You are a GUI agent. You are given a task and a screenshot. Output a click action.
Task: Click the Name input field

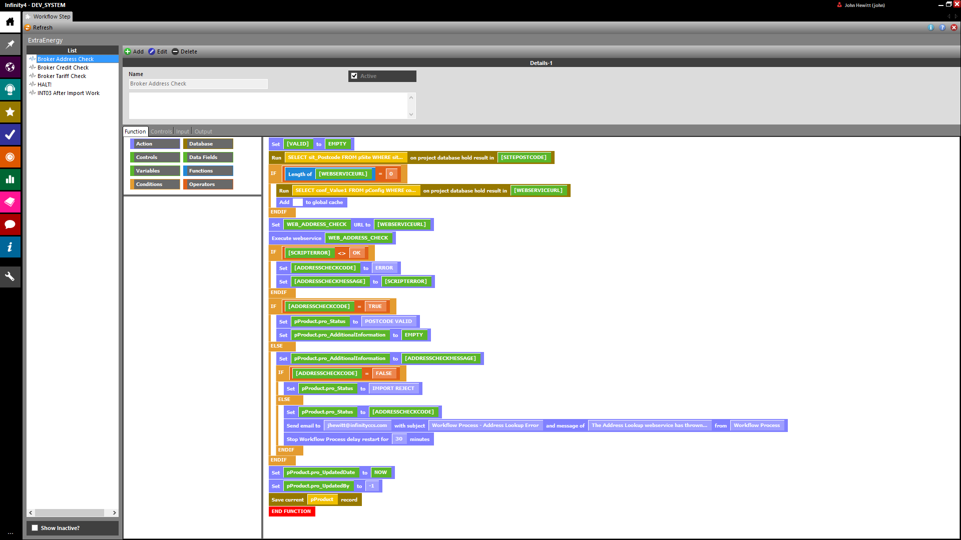pyautogui.click(x=198, y=83)
